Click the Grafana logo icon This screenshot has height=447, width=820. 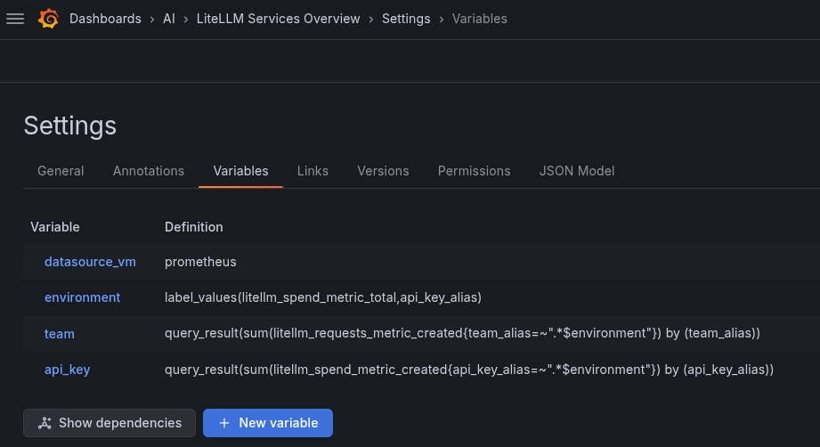point(48,19)
